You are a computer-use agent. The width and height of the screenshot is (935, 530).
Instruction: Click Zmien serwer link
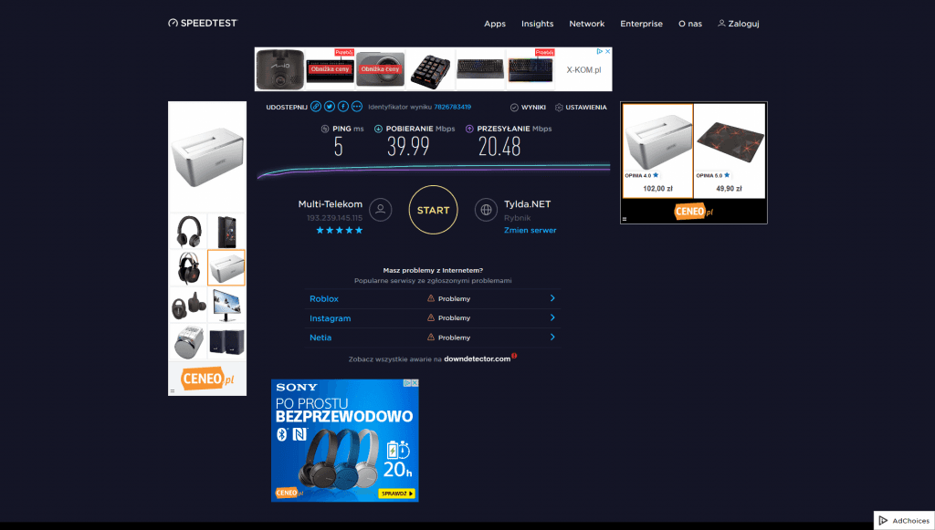(531, 231)
